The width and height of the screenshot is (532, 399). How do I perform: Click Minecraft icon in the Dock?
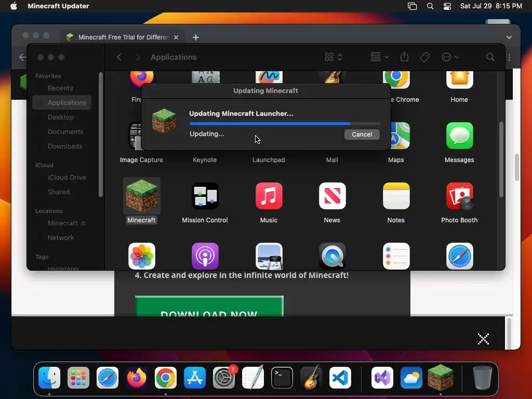[x=441, y=377]
